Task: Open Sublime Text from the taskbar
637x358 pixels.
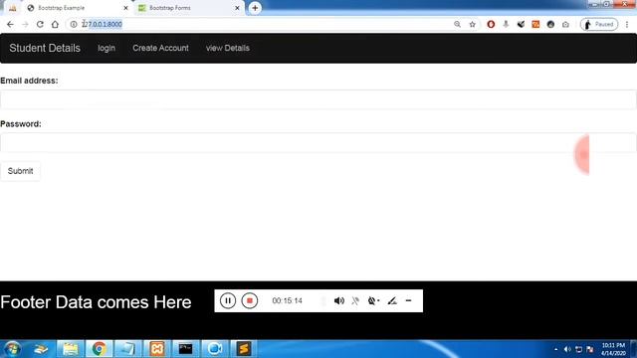Action: 244,349
